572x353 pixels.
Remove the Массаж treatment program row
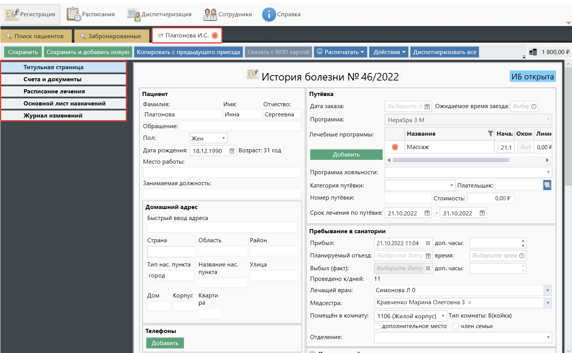click(x=395, y=147)
